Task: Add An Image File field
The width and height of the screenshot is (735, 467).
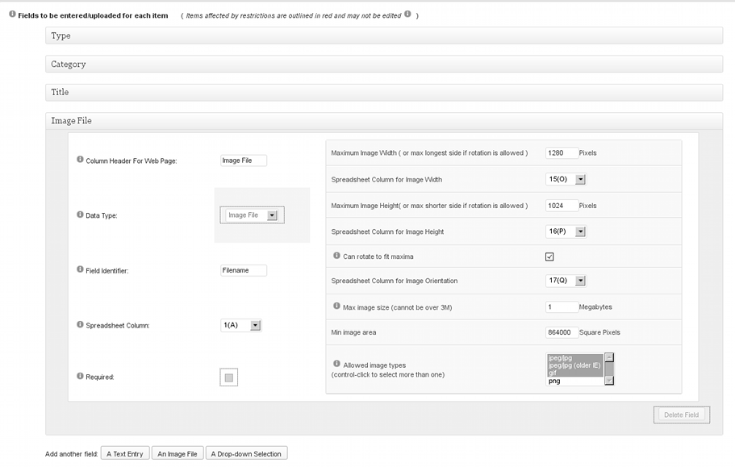Action: [x=177, y=453]
